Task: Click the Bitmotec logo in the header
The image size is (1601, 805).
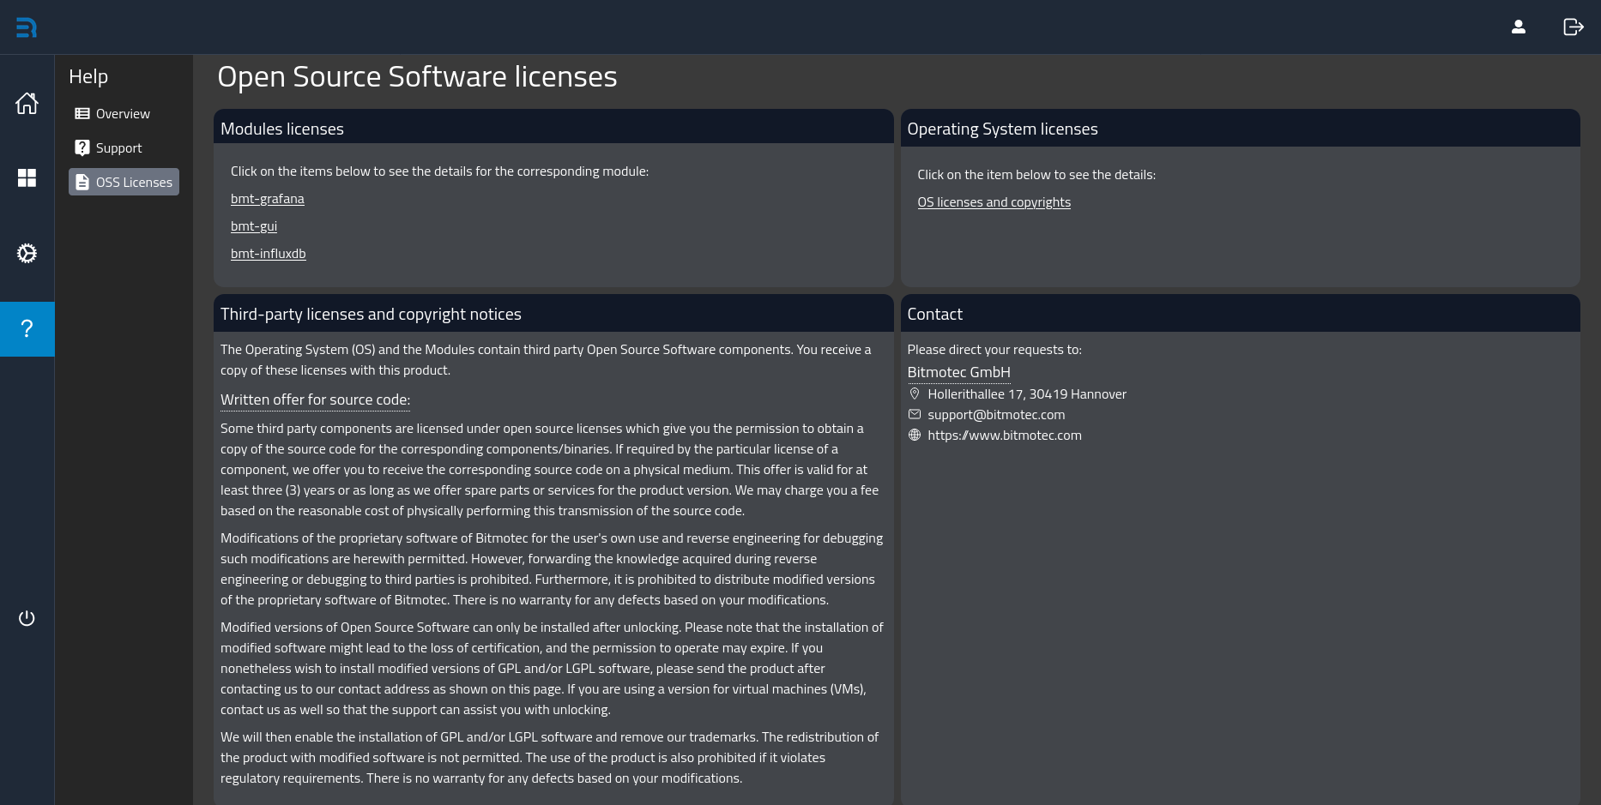Action: pos(27,27)
